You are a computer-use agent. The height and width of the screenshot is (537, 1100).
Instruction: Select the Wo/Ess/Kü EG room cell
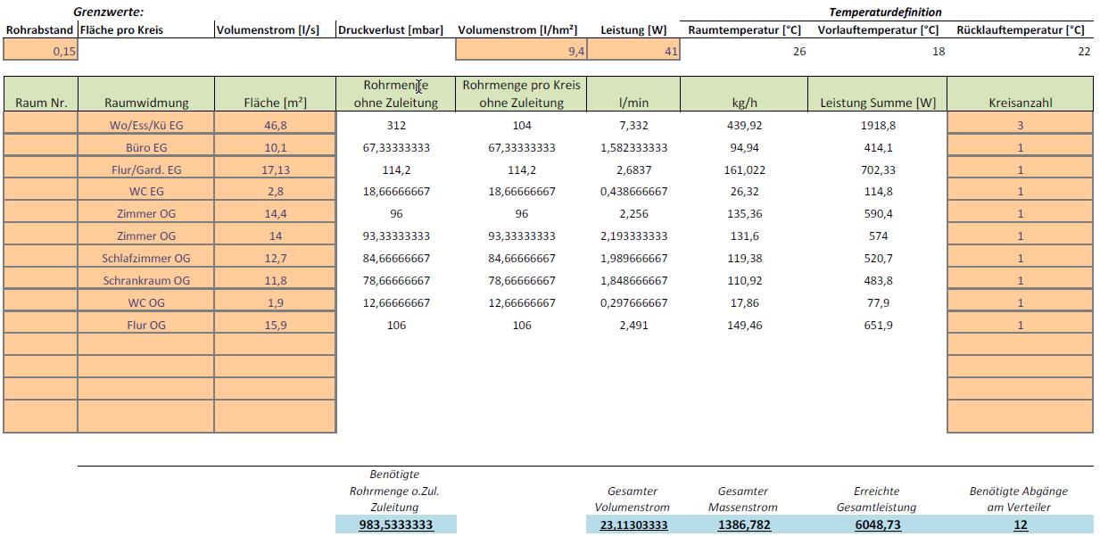(x=146, y=125)
